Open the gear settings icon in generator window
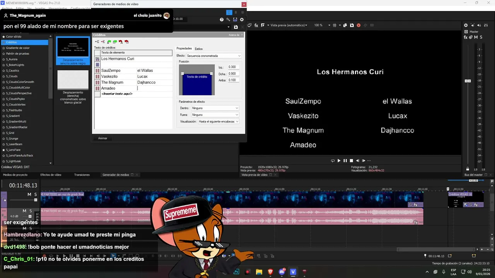Image resolution: width=495 pixels, height=278 pixels. pos(242,19)
